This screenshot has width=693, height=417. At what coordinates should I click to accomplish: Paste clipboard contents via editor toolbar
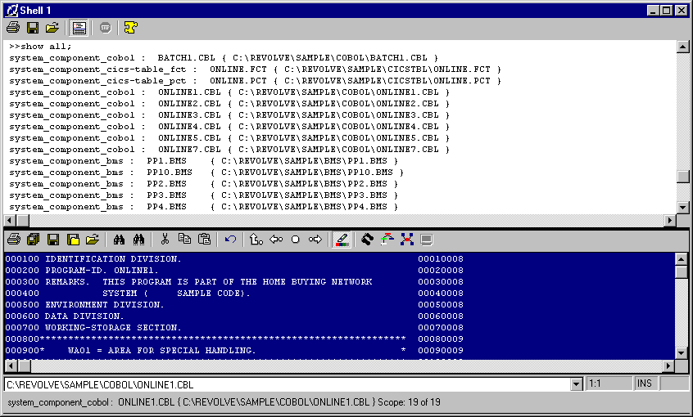tap(204, 240)
